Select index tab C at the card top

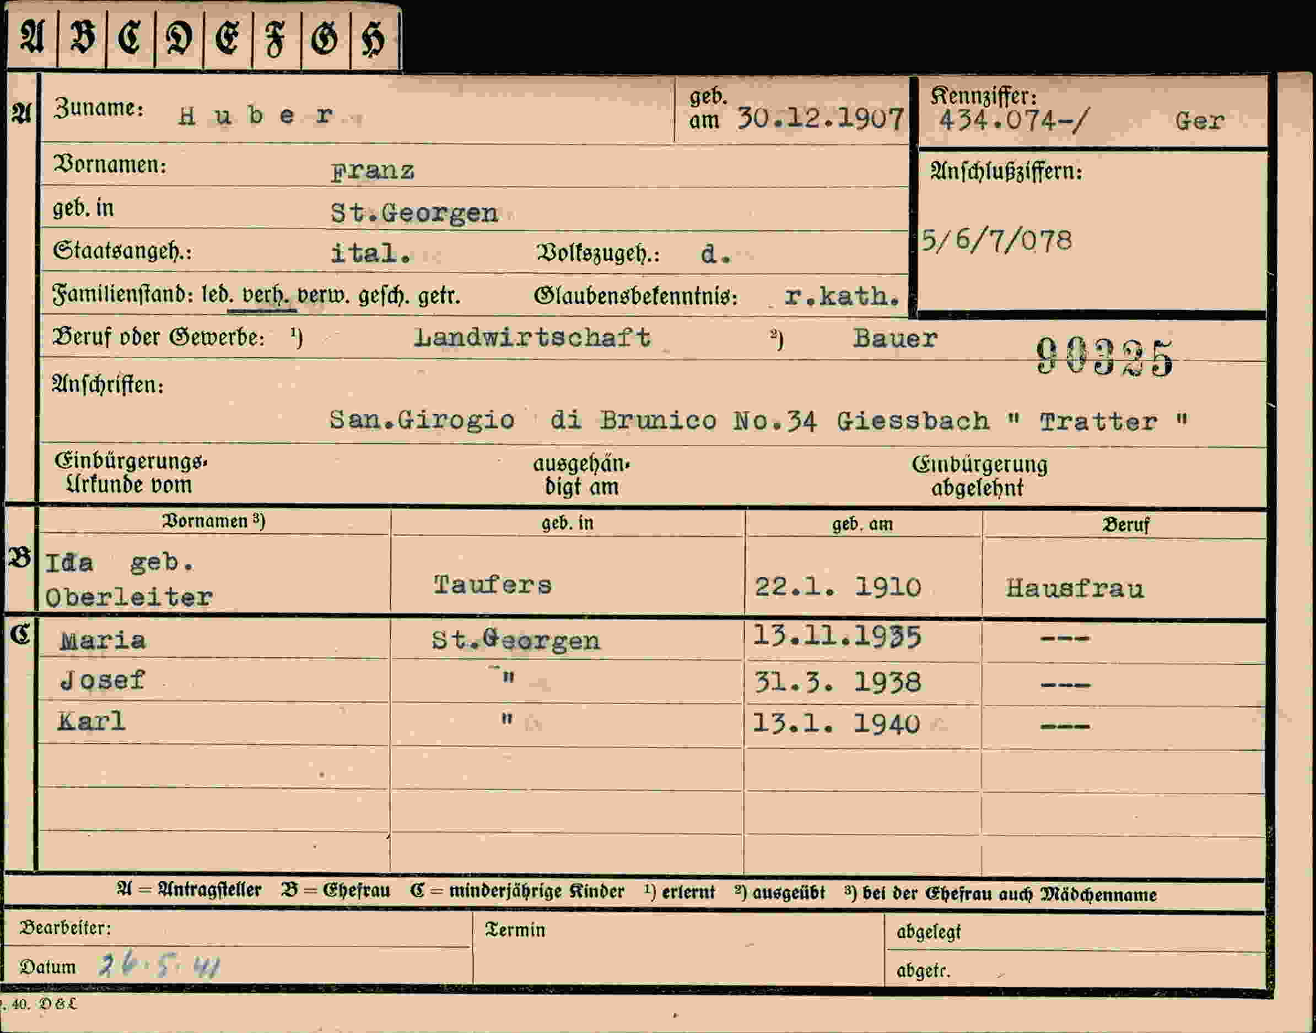pyautogui.click(x=131, y=37)
